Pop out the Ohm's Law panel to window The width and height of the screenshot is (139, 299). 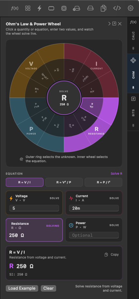[x=114, y=24]
